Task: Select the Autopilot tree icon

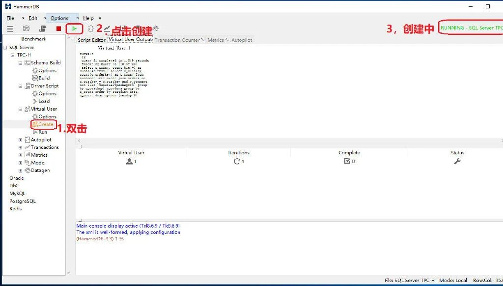Action: [x=28, y=140]
